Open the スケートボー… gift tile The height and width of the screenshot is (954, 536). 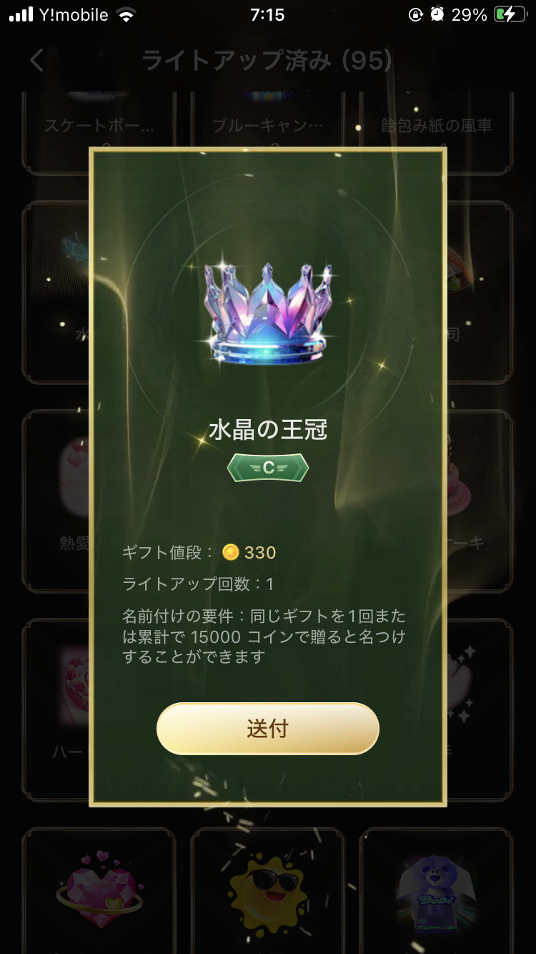point(99,133)
